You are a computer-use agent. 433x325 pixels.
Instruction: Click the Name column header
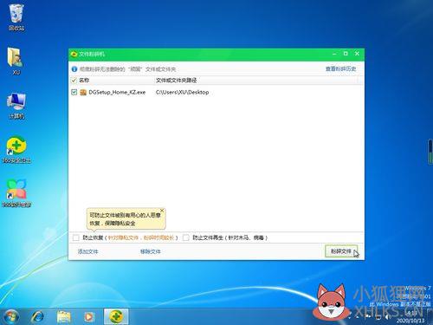[x=84, y=81]
